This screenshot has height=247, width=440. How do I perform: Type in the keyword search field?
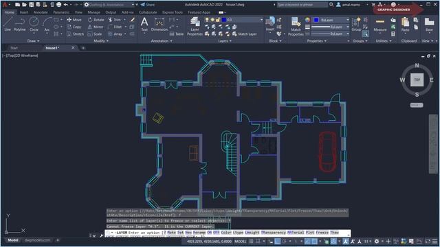[302, 5]
